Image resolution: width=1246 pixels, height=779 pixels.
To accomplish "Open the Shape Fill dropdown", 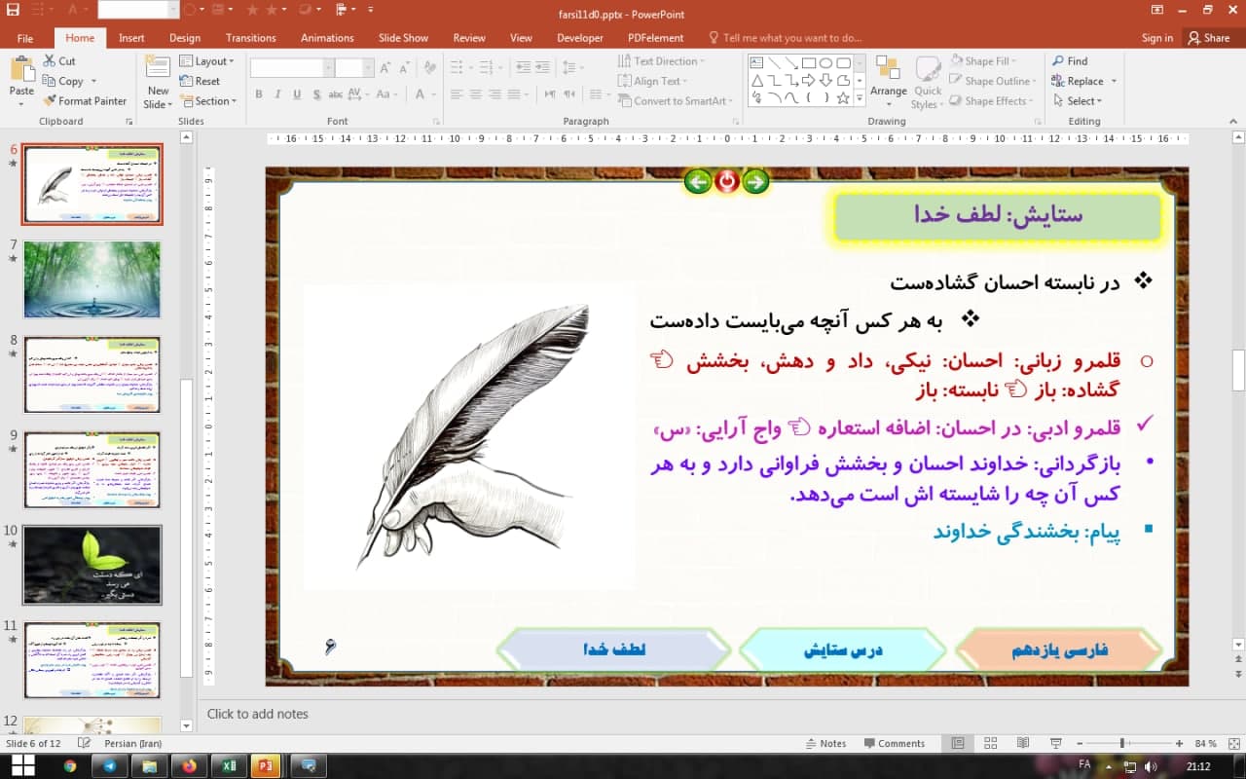I will click(x=986, y=60).
